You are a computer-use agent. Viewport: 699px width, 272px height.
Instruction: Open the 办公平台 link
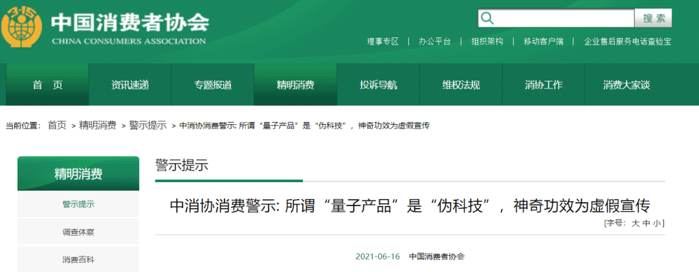click(434, 41)
